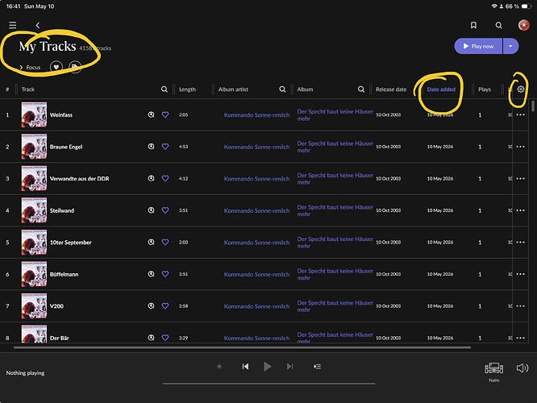Open the three-dot menu for Braune Engel
537x403 pixels.
520,147
